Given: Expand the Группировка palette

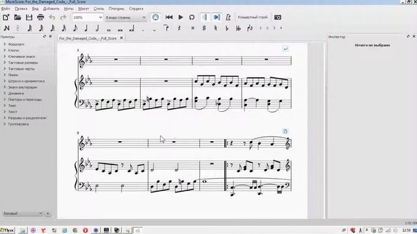Looking at the screenshot, I should pyautogui.click(x=18, y=124).
